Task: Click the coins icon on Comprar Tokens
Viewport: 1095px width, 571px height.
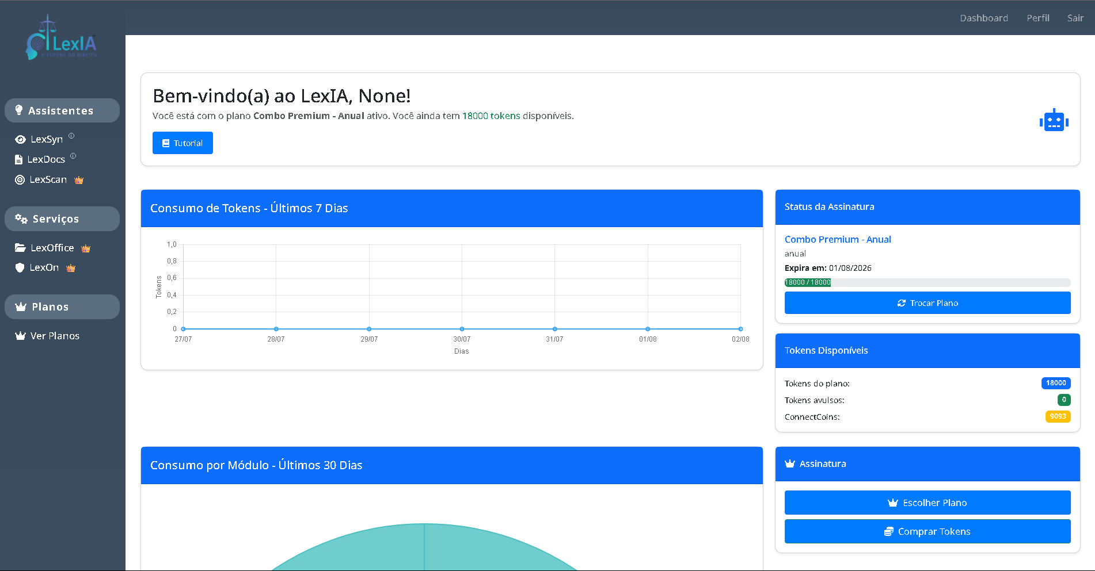Action: coord(889,531)
